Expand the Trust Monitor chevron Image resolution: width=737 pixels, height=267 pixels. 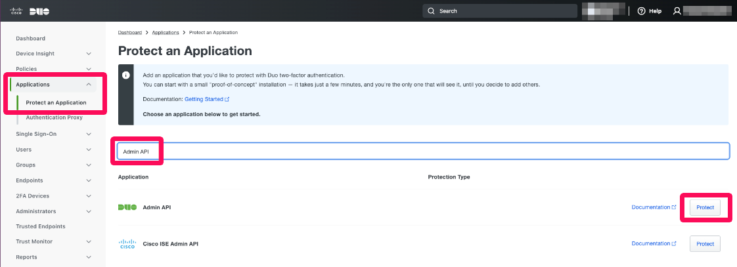[x=89, y=241]
